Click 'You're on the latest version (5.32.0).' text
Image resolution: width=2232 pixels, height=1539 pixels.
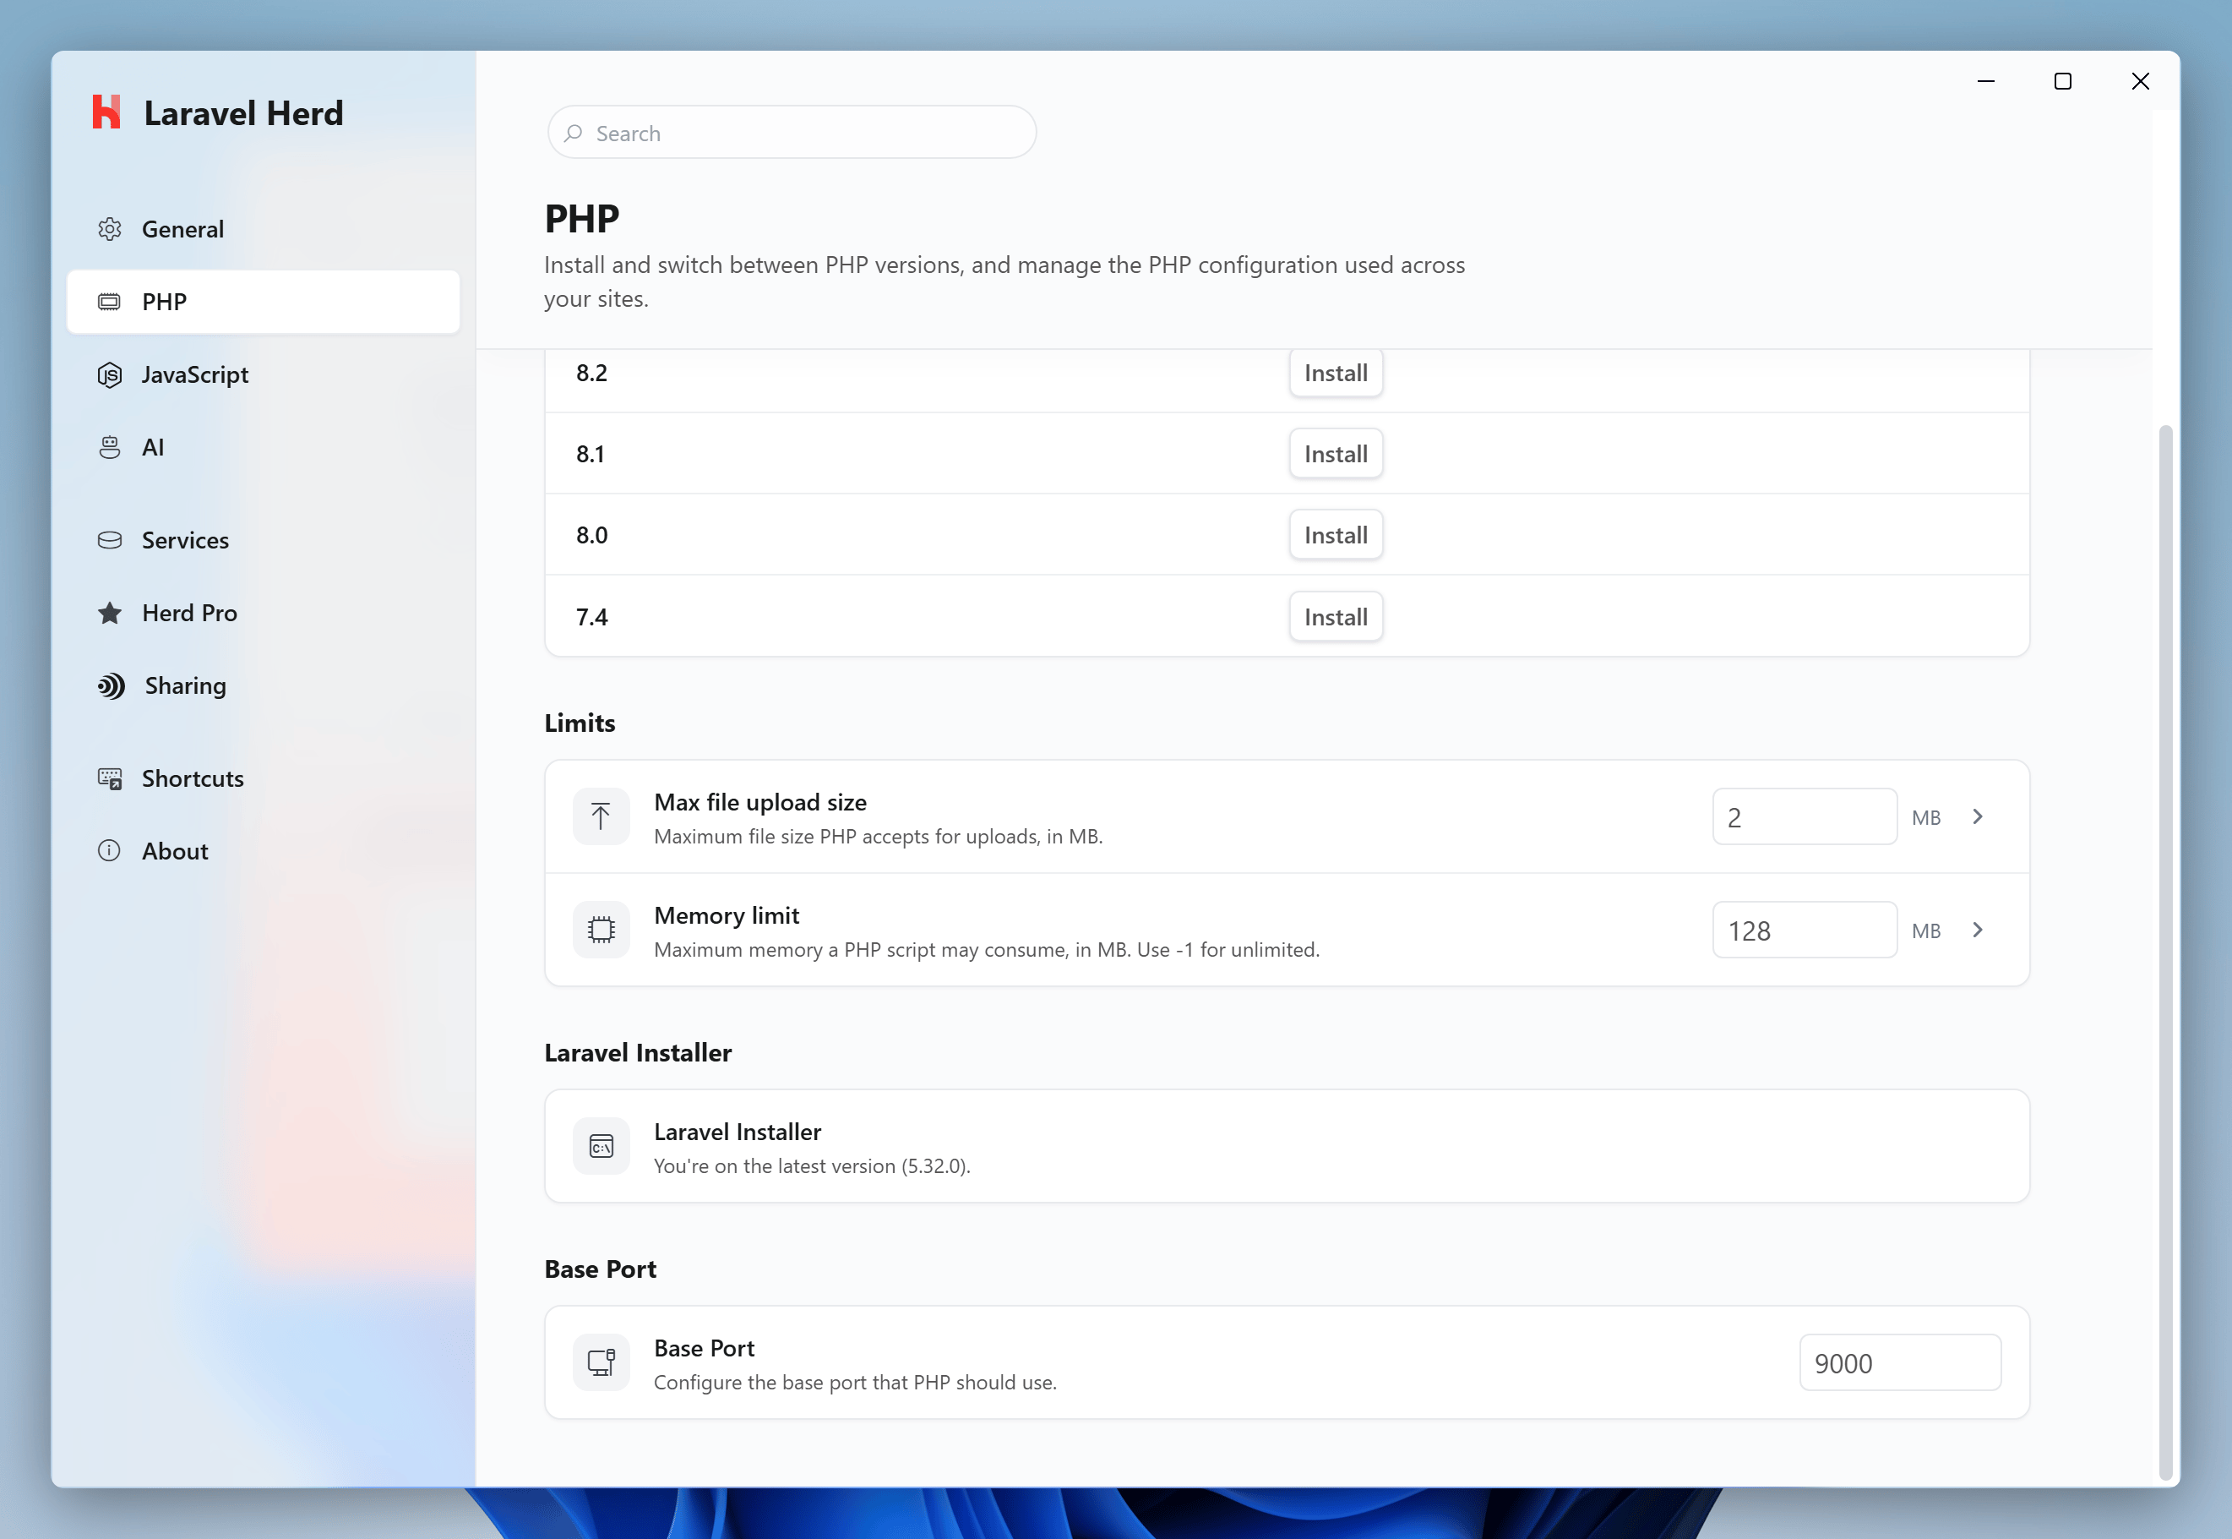[x=812, y=1165]
